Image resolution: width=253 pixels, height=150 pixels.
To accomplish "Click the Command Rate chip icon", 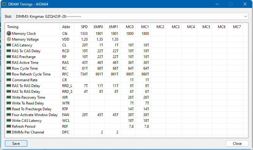I will 9,80.
